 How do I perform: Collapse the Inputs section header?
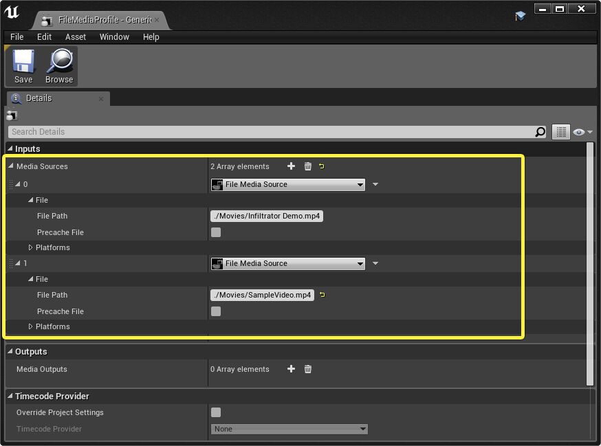[10, 148]
